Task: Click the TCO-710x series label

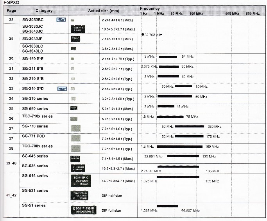Action: click(x=38, y=116)
